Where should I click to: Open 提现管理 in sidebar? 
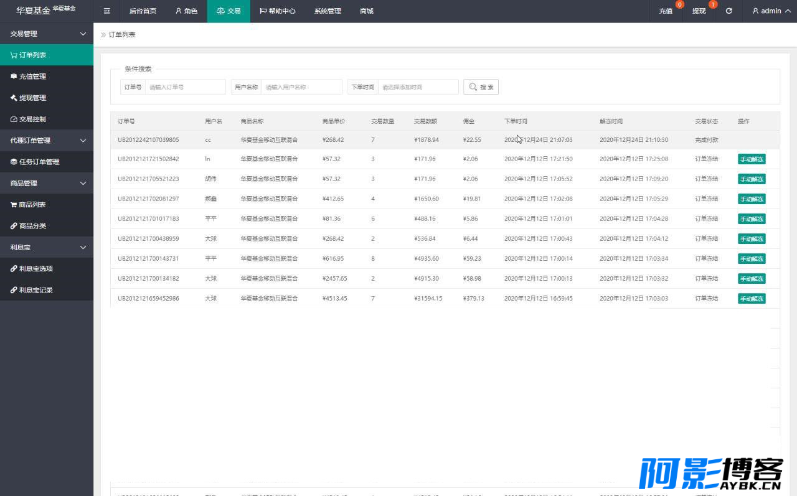47,98
